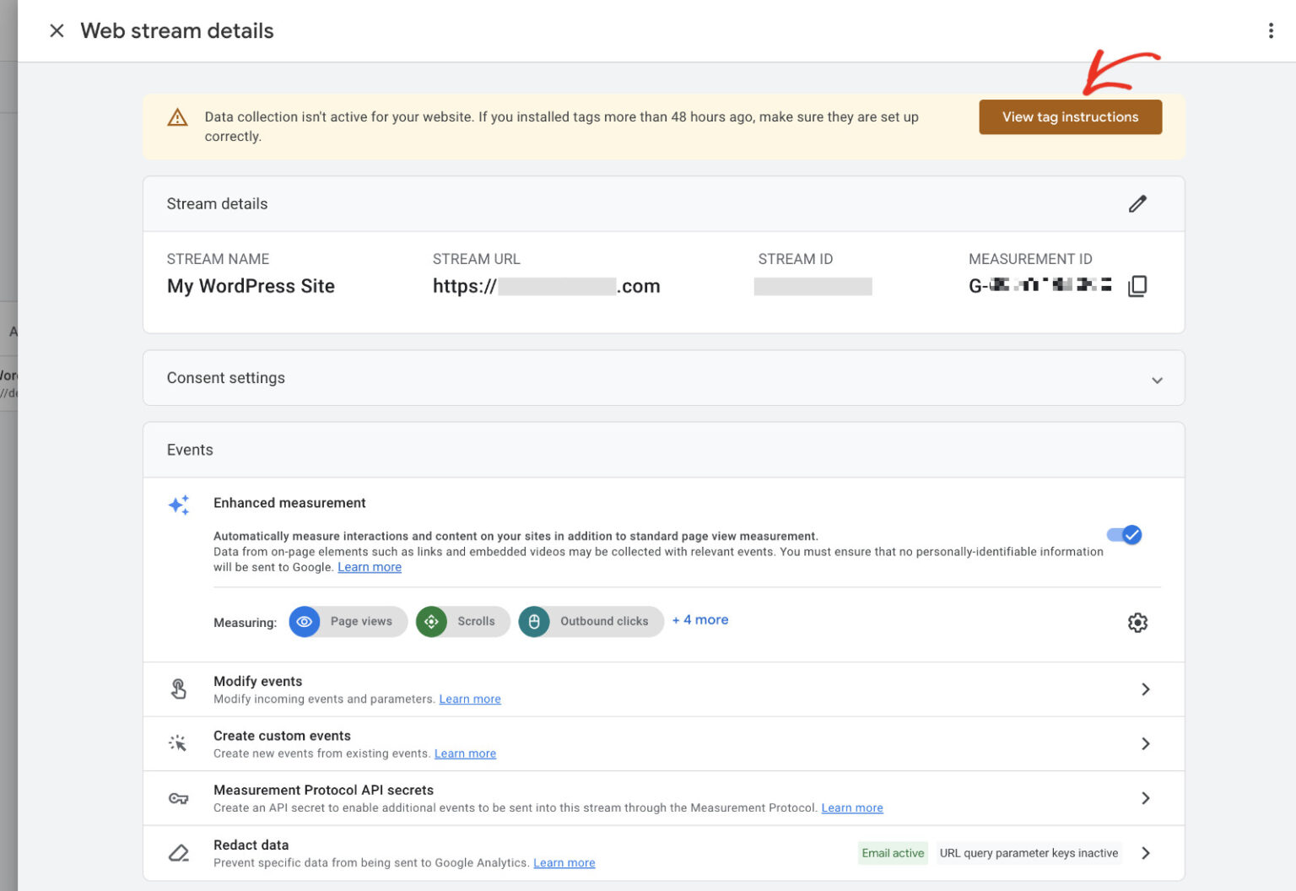Screen dimensions: 1296x891
Task: Show the 4 more measurement types
Action: pos(699,619)
